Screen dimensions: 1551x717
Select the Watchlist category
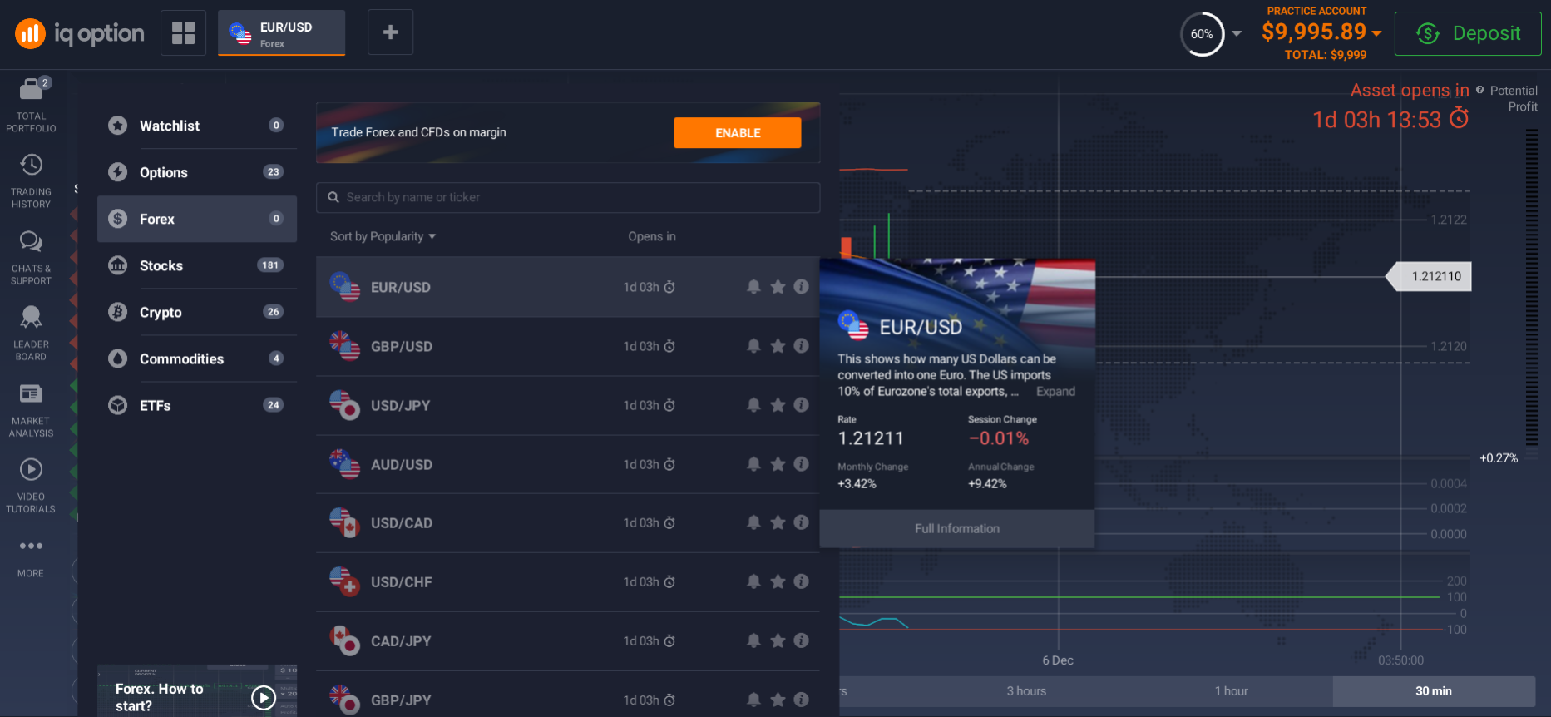[197, 126]
